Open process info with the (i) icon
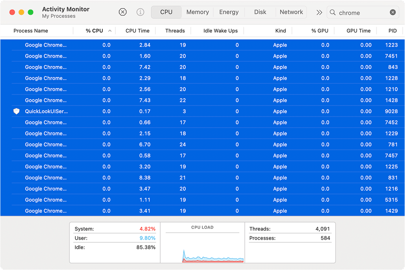The width and height of the screenshot is (405, 270). (x=140, y=12)
